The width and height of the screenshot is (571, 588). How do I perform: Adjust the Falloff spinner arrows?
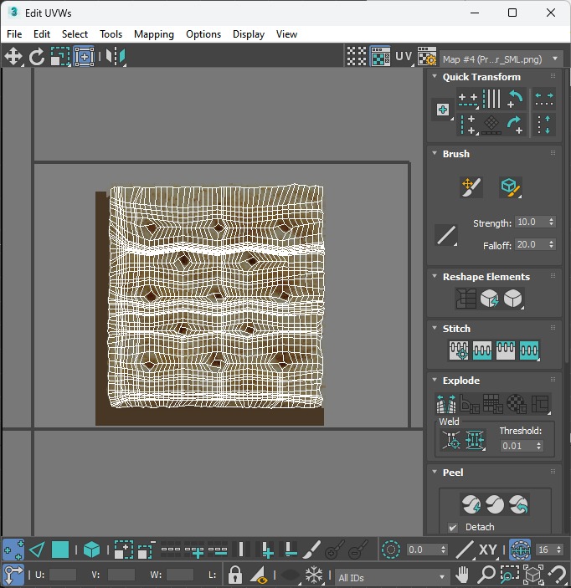click(x=551, y=244)
